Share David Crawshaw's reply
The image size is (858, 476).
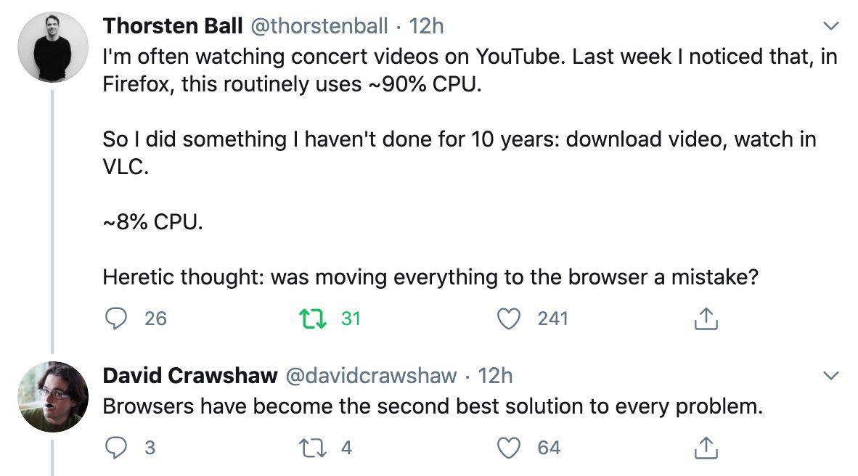point(706,448)
